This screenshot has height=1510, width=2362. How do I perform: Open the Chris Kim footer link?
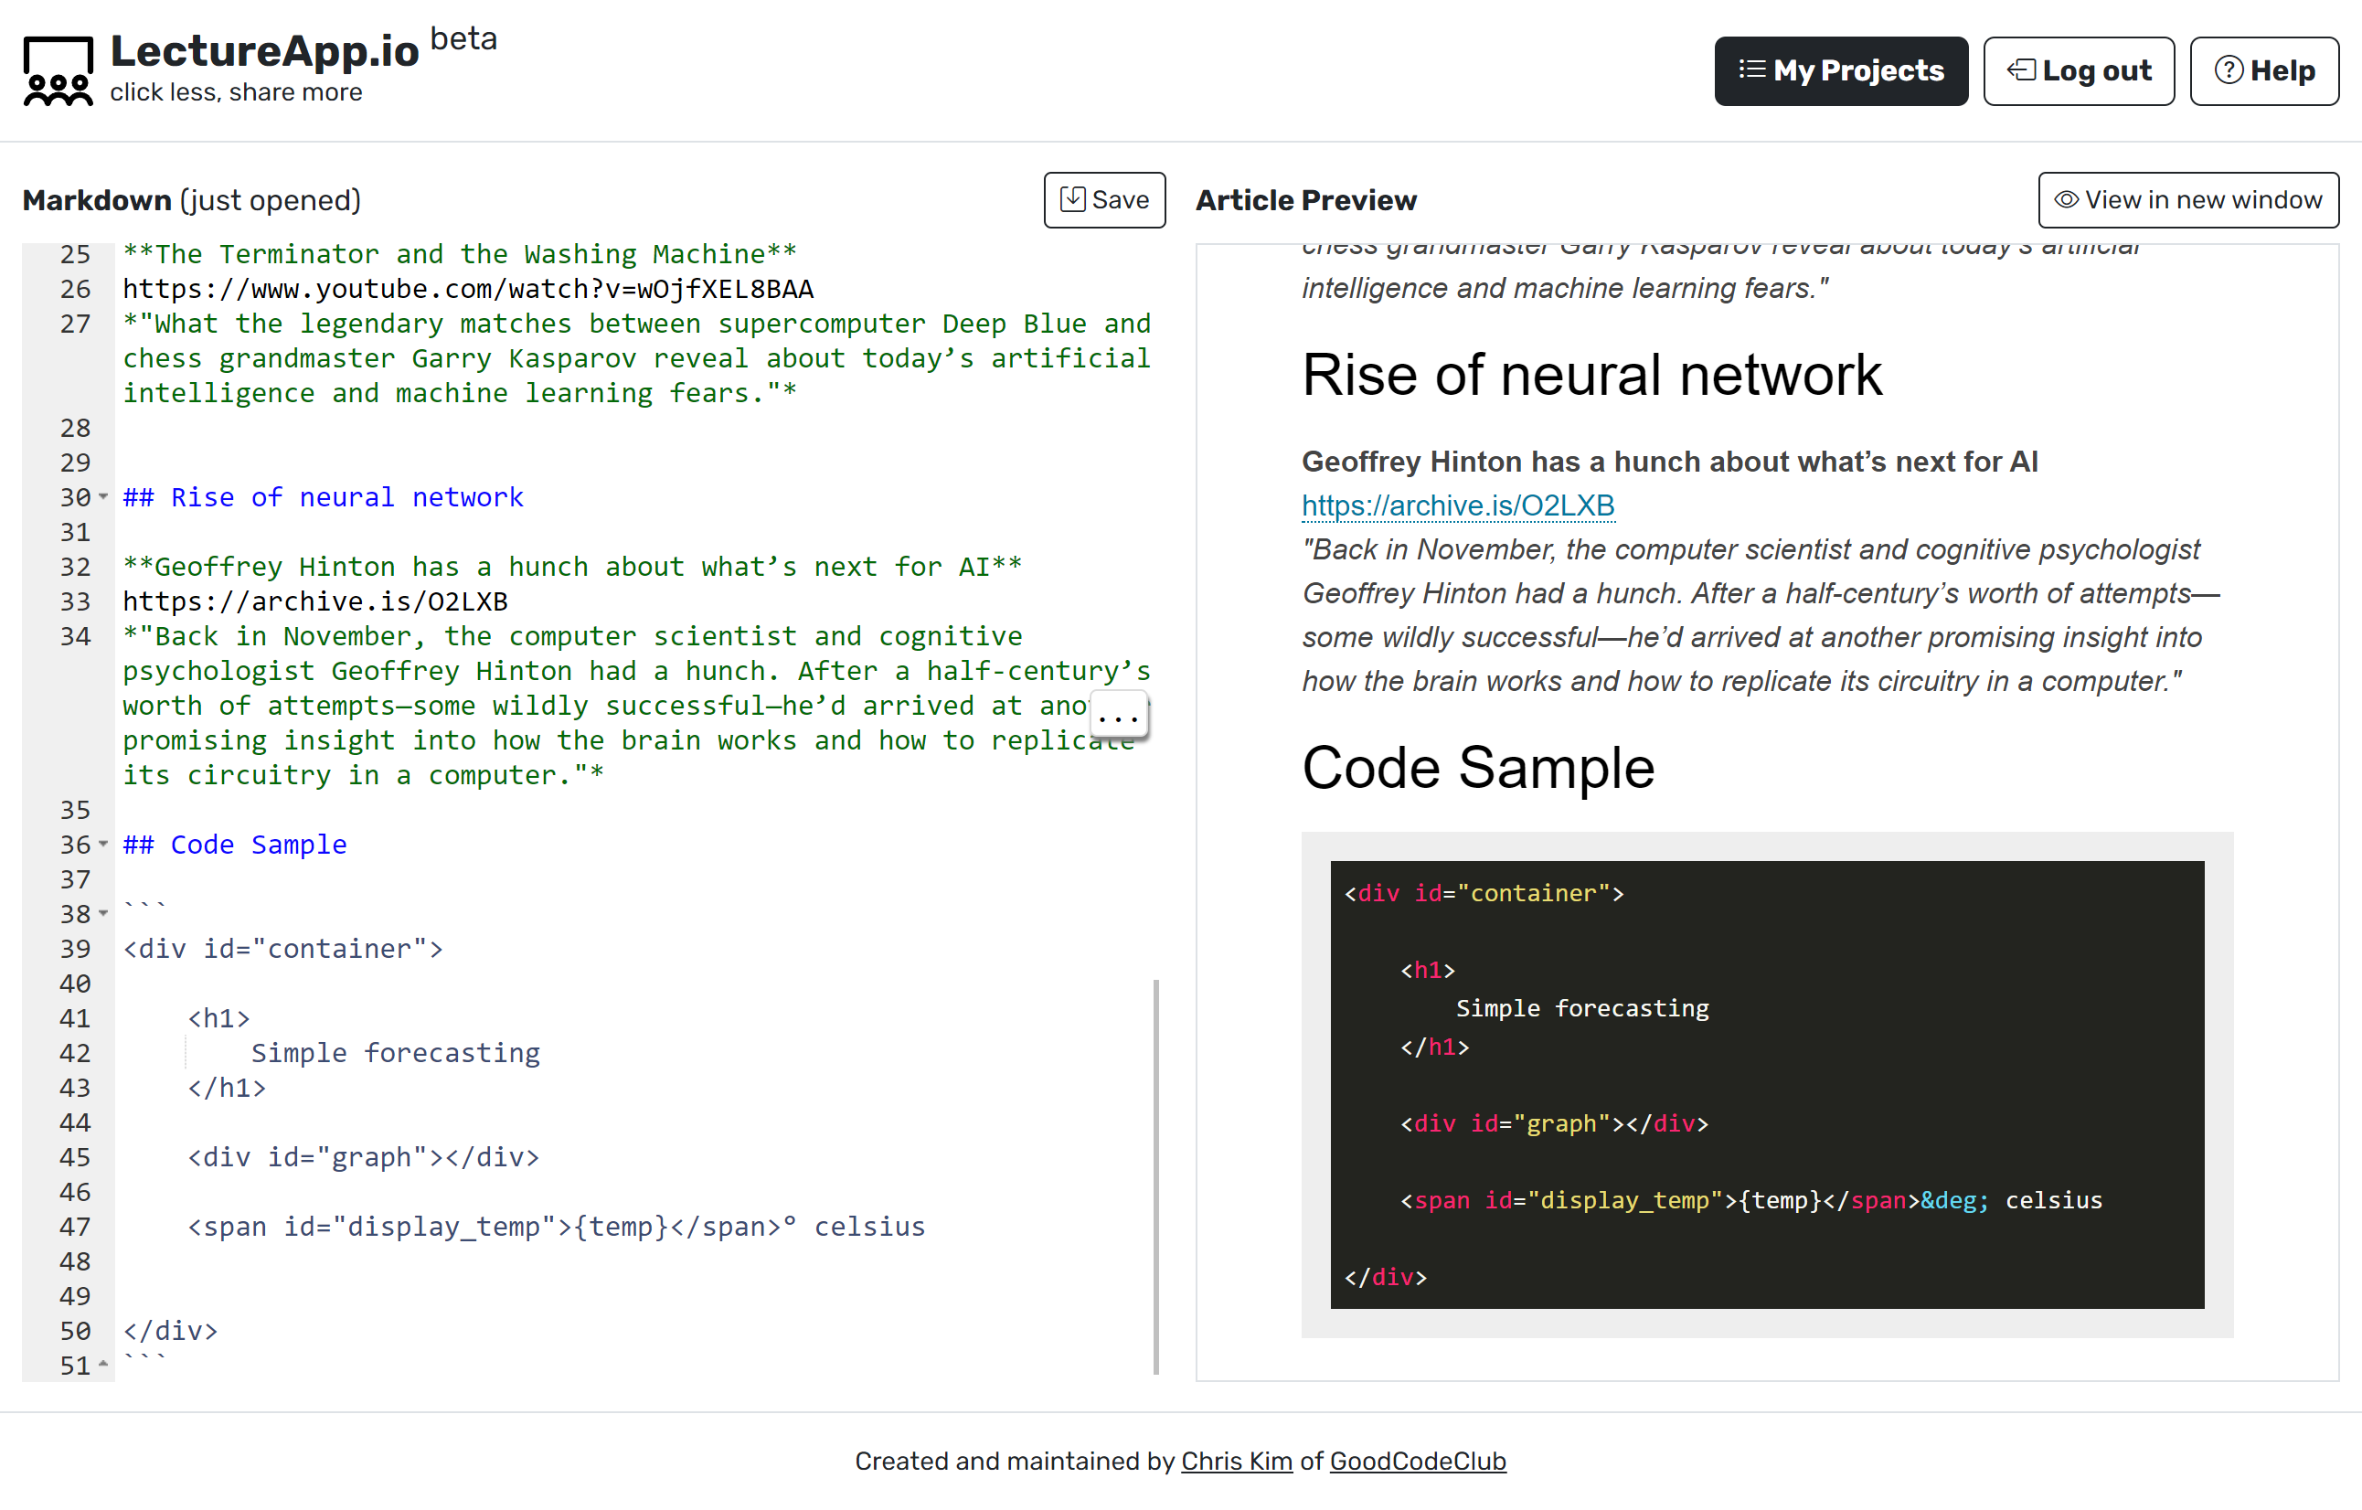coord(1236,1461)
